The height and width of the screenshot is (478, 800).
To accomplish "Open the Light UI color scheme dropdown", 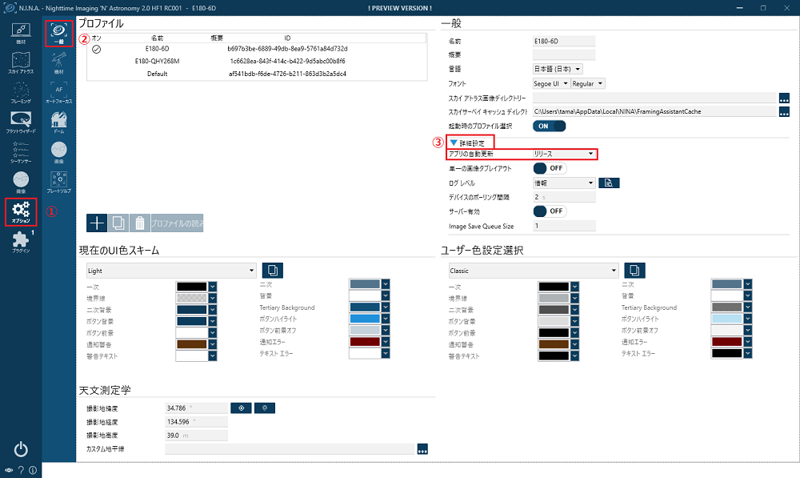I will [171, 271].
